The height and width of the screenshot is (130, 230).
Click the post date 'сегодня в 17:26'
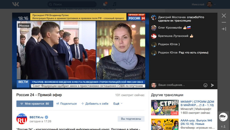[x=41, y=121]
